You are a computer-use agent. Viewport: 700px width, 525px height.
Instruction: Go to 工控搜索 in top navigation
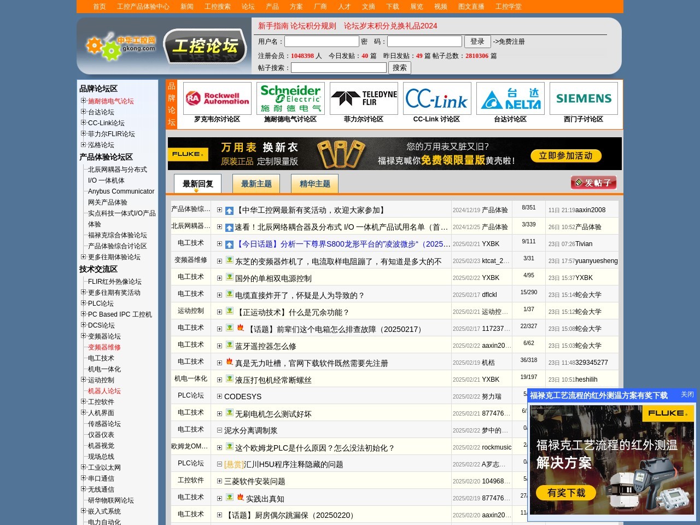coord(218,7)
